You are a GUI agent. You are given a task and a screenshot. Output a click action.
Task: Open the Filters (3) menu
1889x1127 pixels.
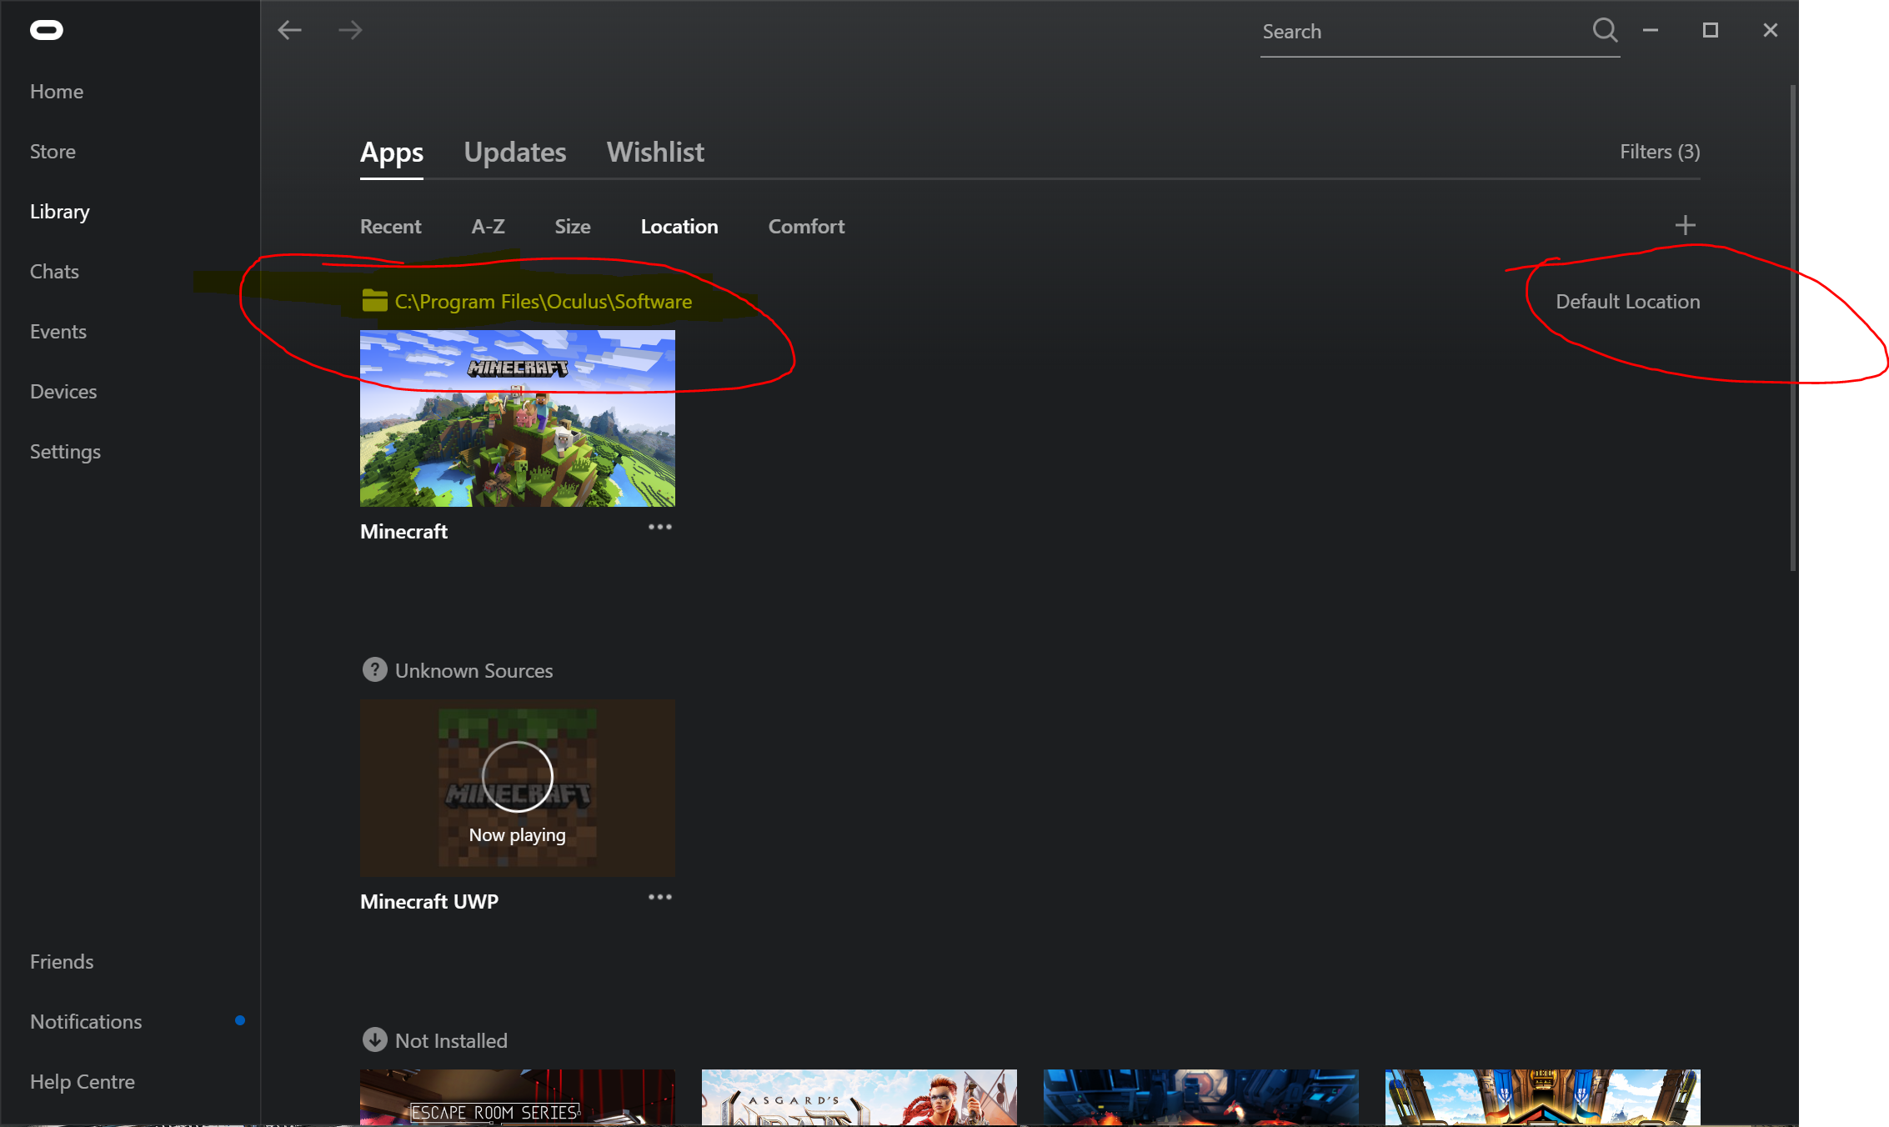[1659, 152]
